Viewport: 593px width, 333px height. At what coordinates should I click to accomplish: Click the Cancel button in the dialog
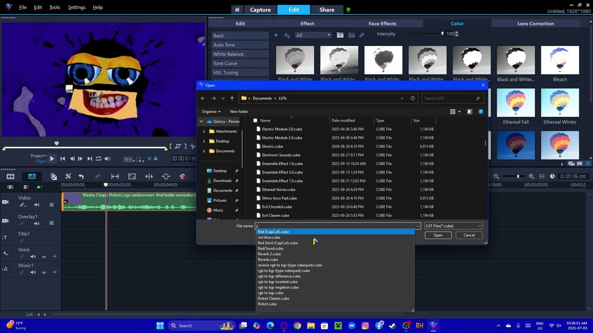tap(469, 235)
